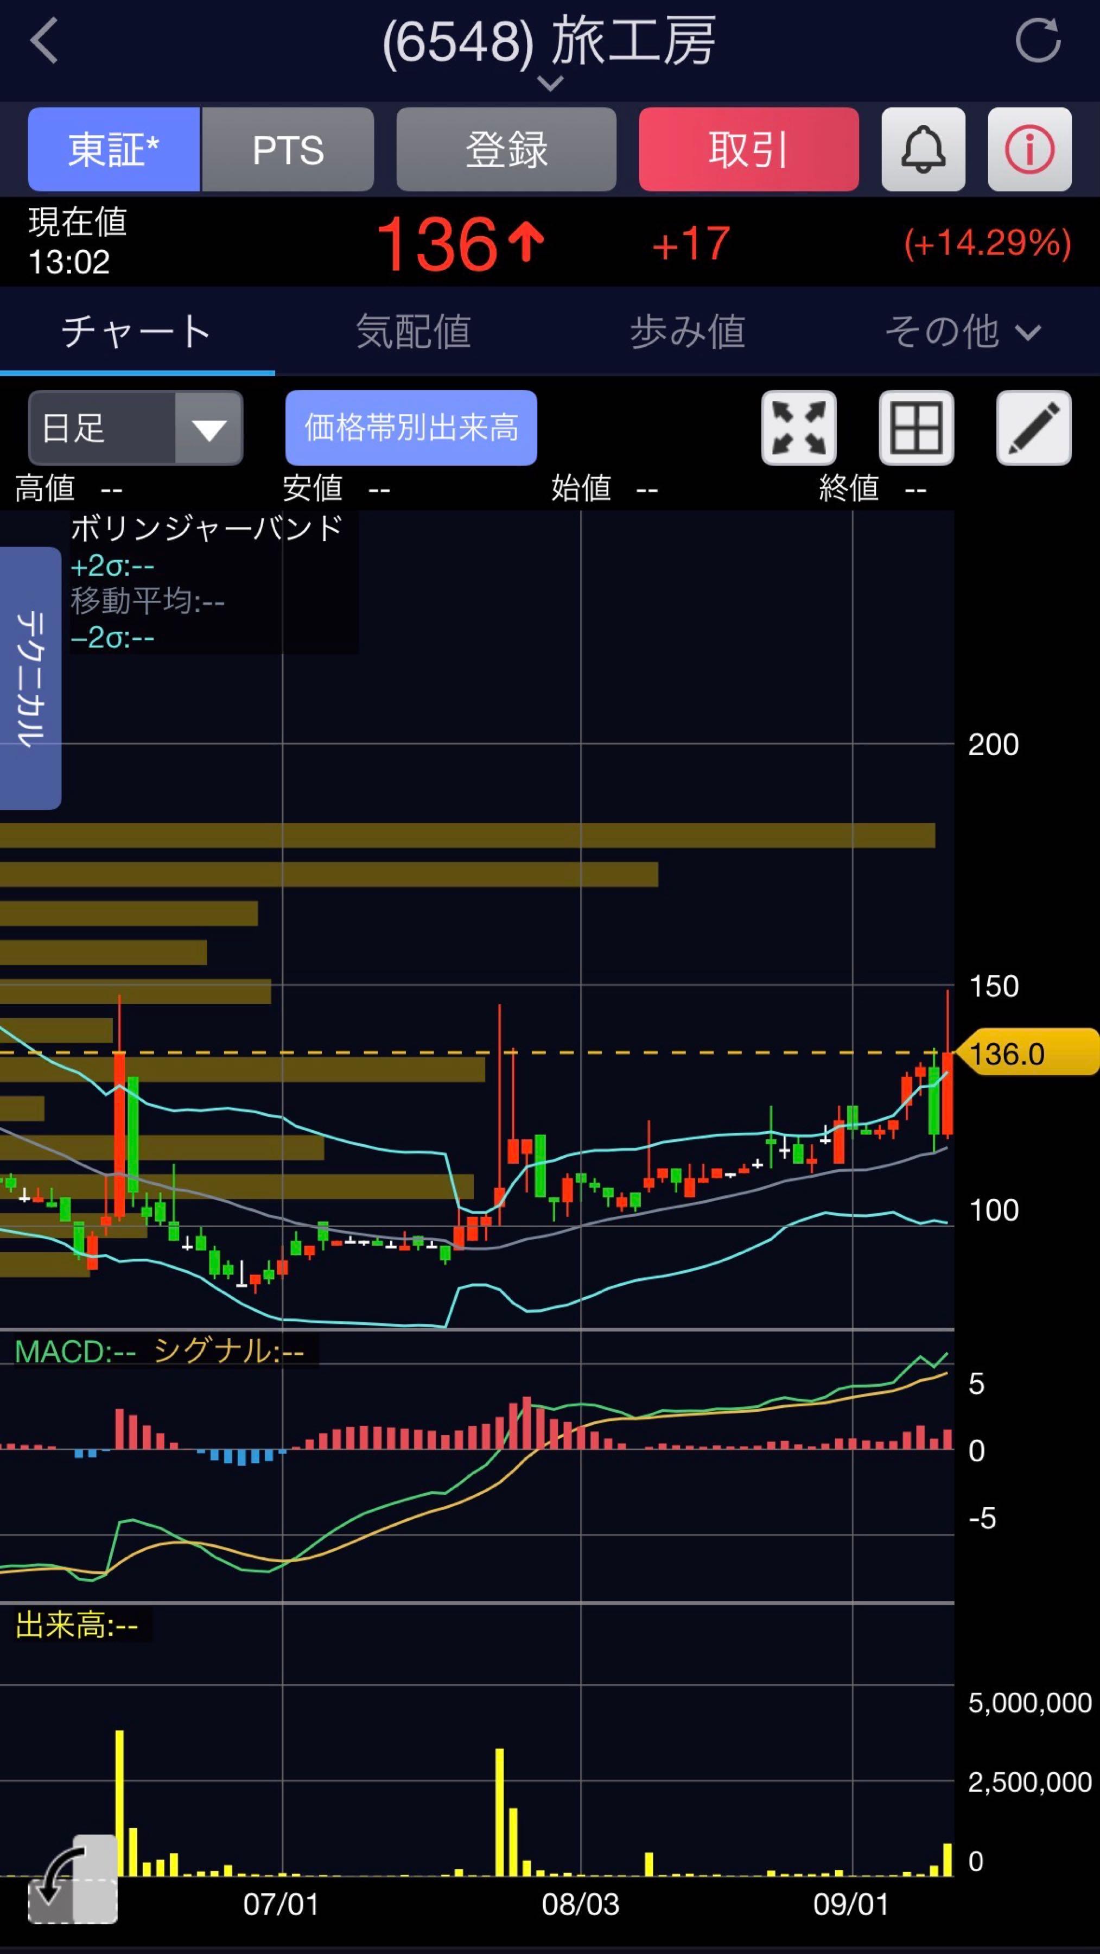Tap the シグナル signal label
Image resolution: width=1100 pixels, height=1954 pixels.
click(228, 1352)
